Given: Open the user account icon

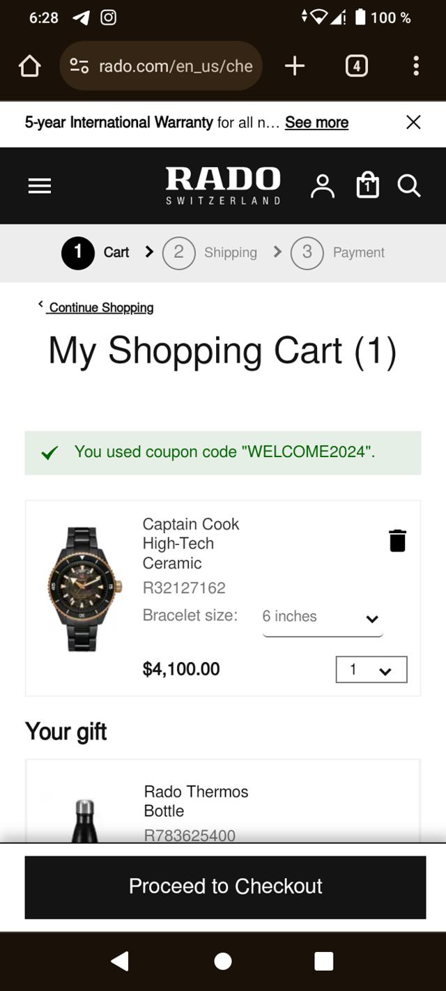Looking at the screenshot, I should click(x=323, y=186).
